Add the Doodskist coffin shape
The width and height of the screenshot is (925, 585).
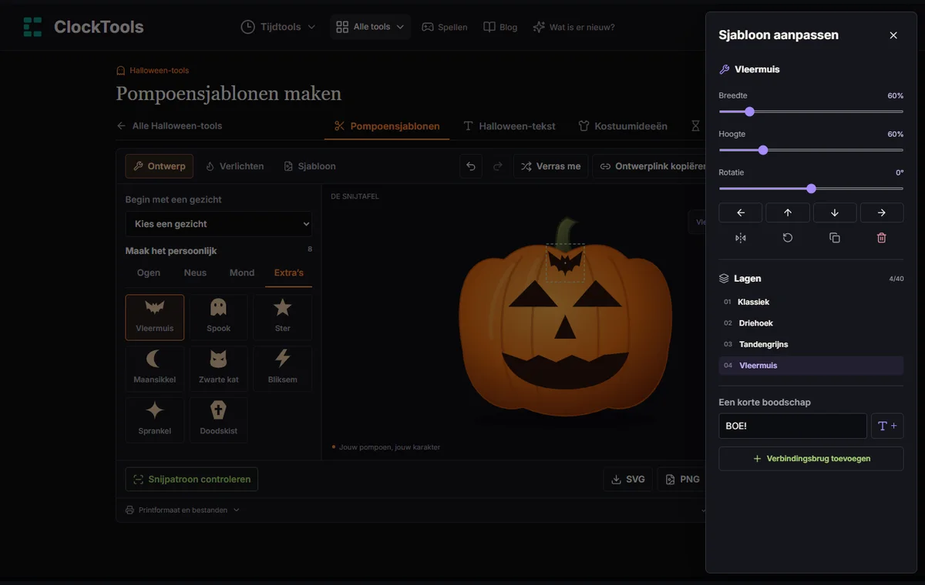coord(219,420)
